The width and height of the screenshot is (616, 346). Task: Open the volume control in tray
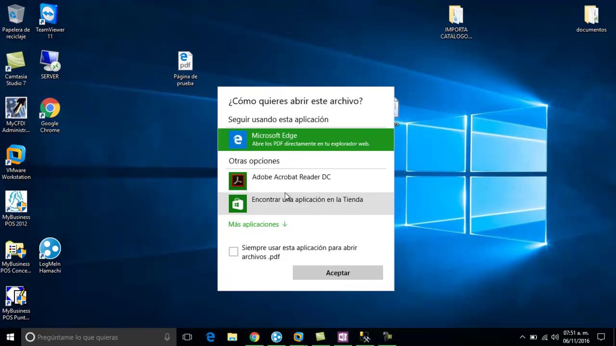(555, 337)
